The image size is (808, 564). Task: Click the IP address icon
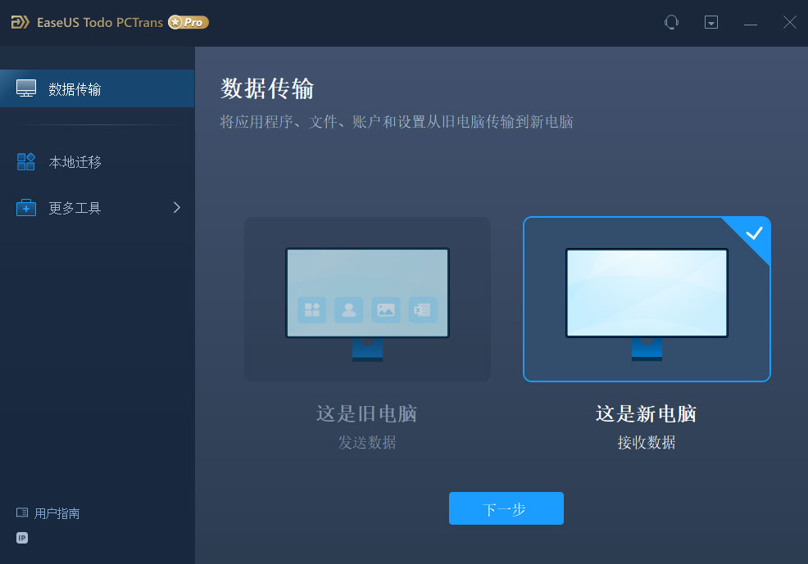[21, 538]
